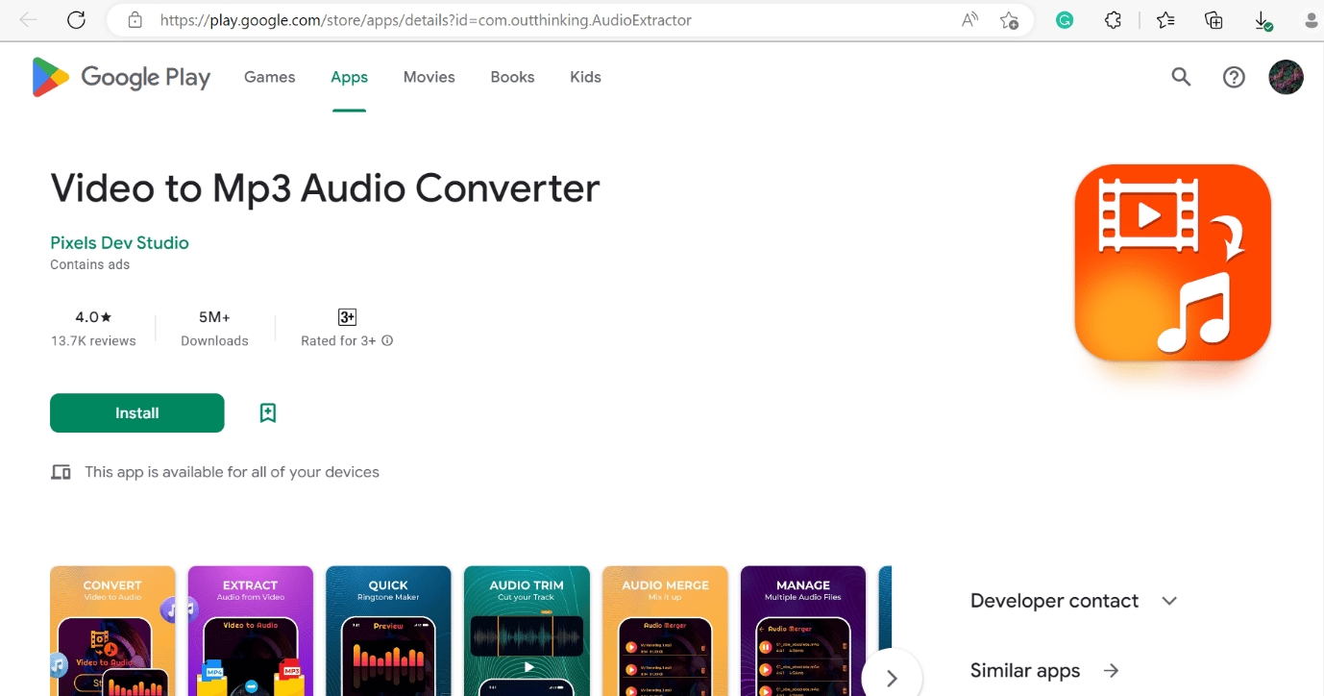
Task: Open the Grammarly extension icon
Action: coord(1065,20)
